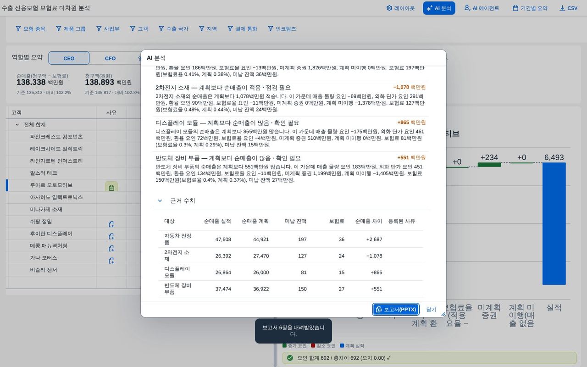Open the green note icon for 루아르 오토모티브
This screenshot has width=587, height=367.
click(x=111, y=188)
